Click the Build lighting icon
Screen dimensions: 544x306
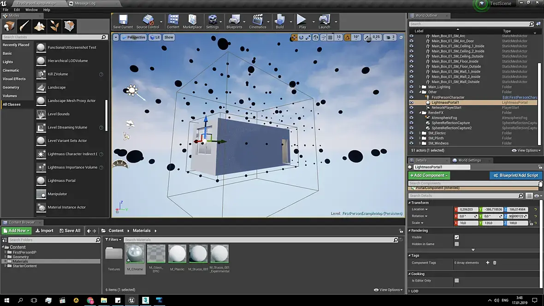[x=279, y=21]
